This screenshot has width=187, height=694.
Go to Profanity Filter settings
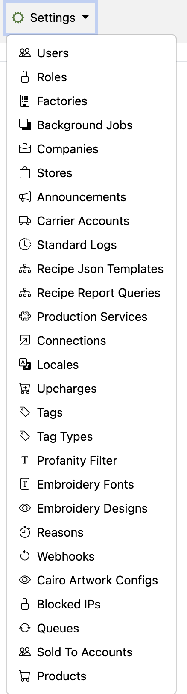click(91, 460)
